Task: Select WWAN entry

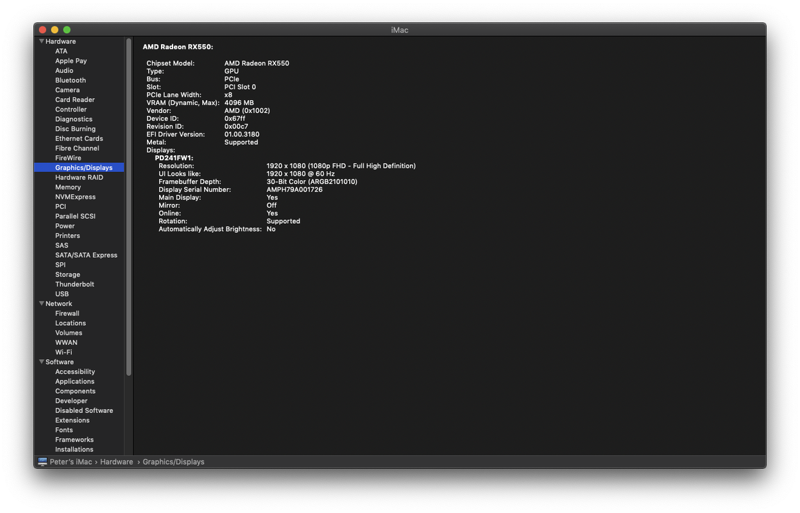Action: 66,342
